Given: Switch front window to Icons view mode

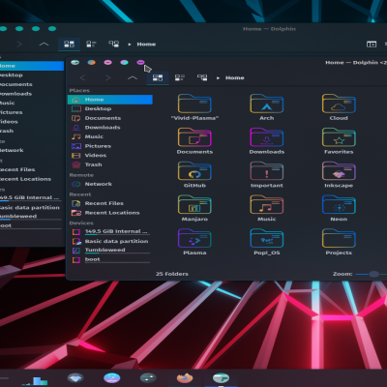Looking at the screenshot, I should (x=158, y=77).
